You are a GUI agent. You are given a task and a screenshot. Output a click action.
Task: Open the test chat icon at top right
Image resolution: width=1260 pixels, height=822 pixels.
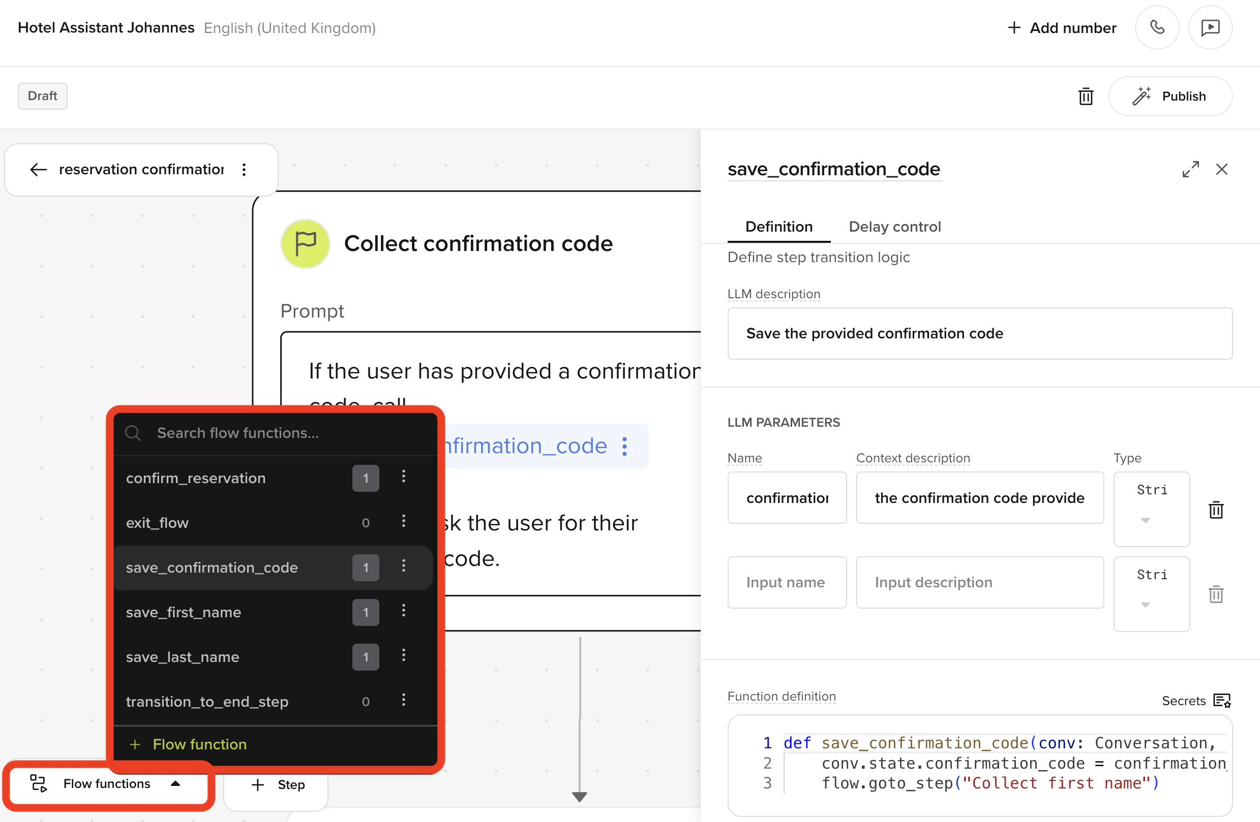pos(1210,27)
